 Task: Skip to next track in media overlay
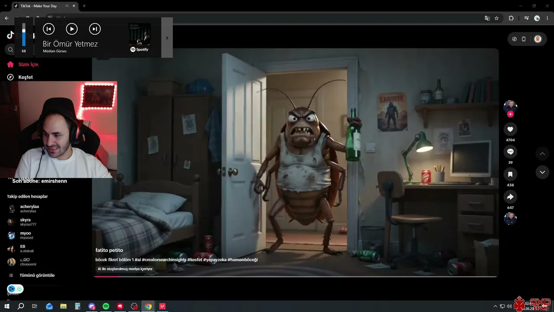tap(95, 29)
